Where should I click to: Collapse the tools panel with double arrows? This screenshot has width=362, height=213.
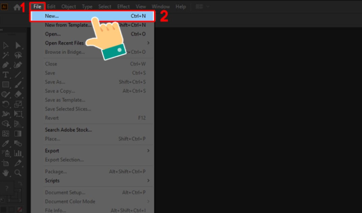[x=2, y=30]
